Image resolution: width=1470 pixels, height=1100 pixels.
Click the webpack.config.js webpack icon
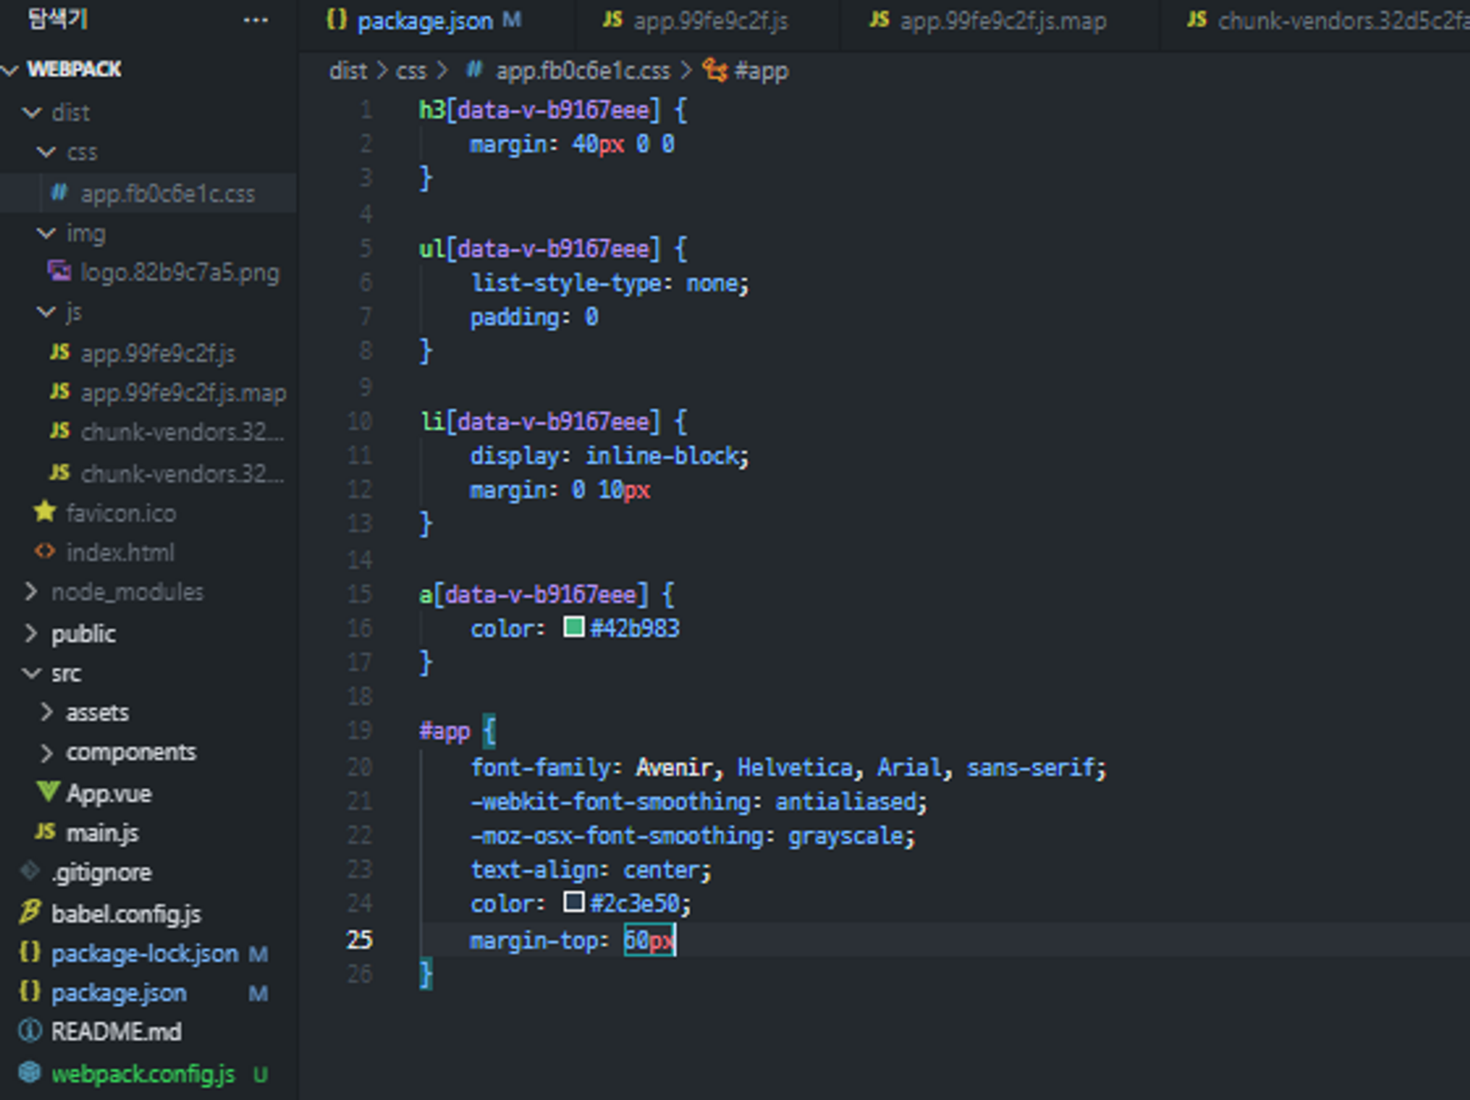tap(30, 1073)
